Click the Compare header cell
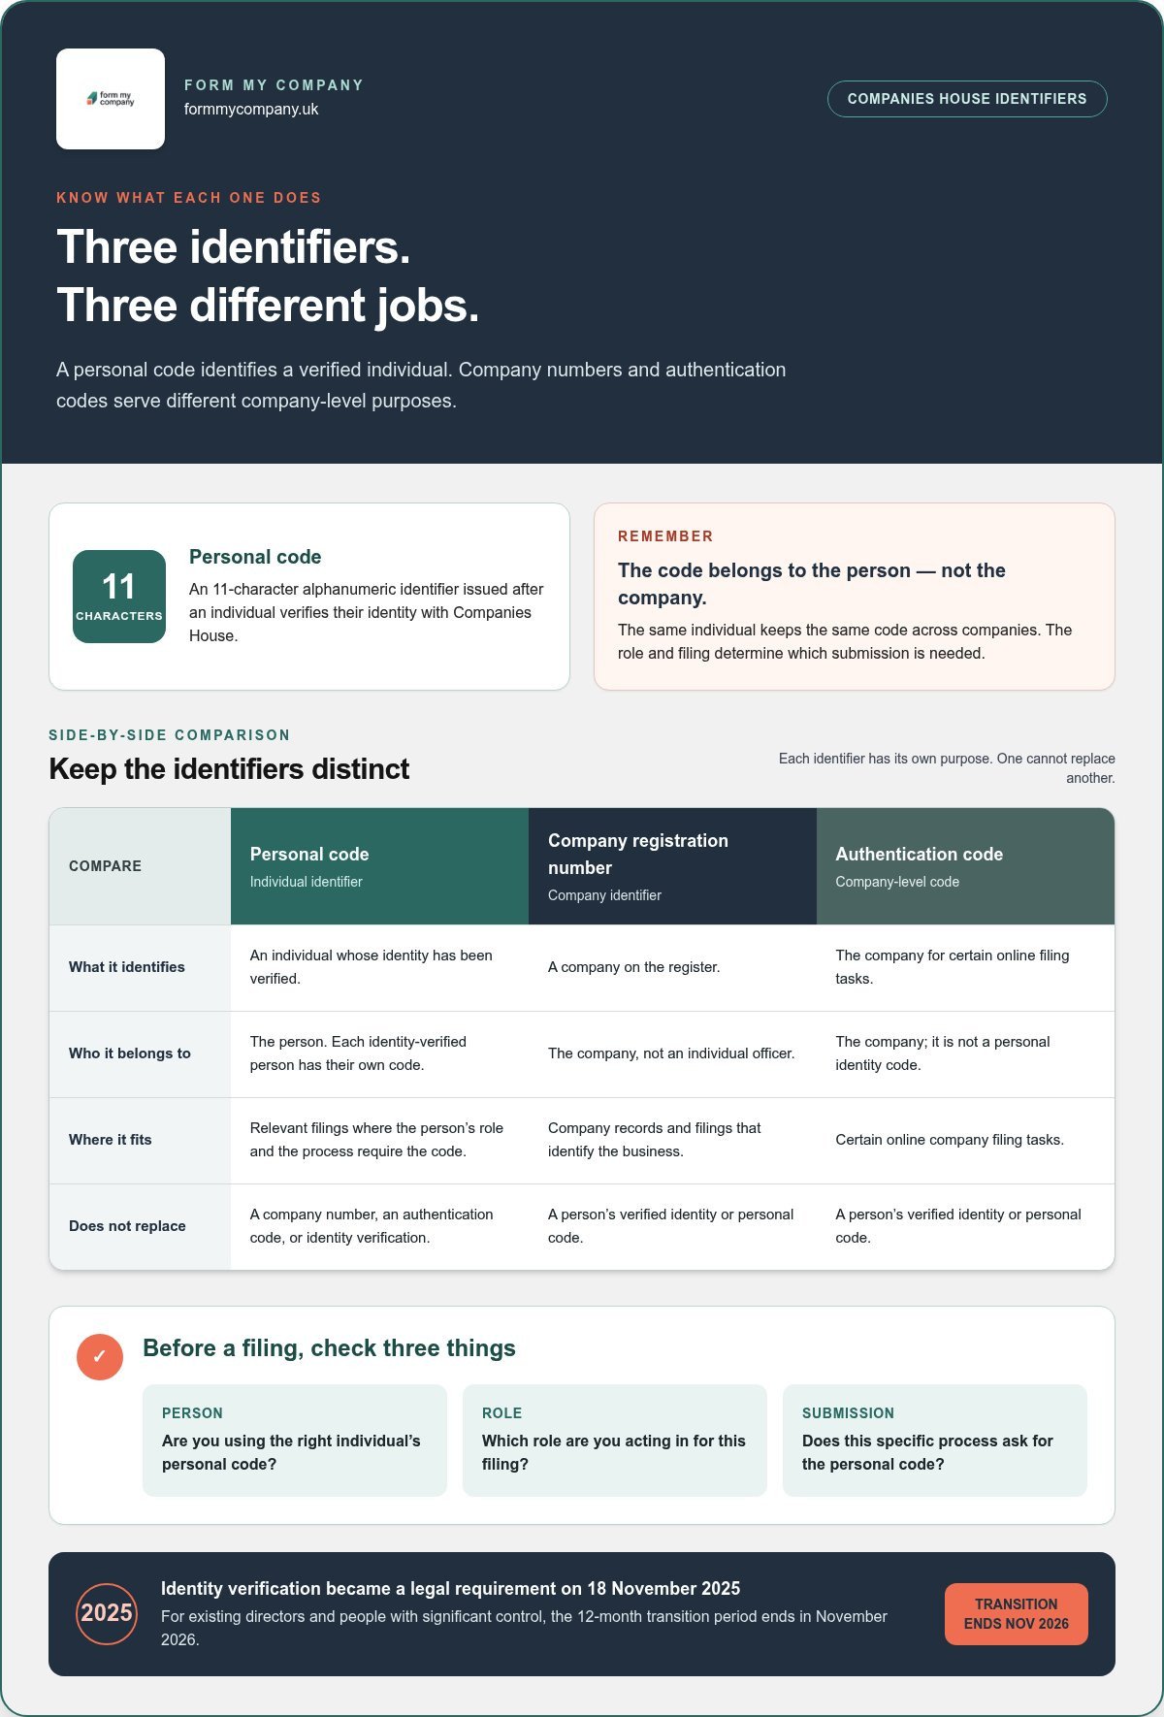 coord(140,866)
